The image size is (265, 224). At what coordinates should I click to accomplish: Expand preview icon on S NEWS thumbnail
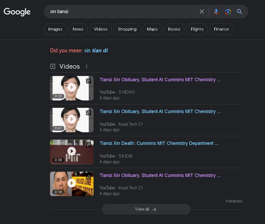[x=89, y=81]
